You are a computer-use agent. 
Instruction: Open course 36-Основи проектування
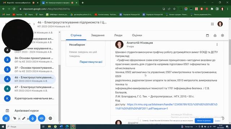point(28,60)
